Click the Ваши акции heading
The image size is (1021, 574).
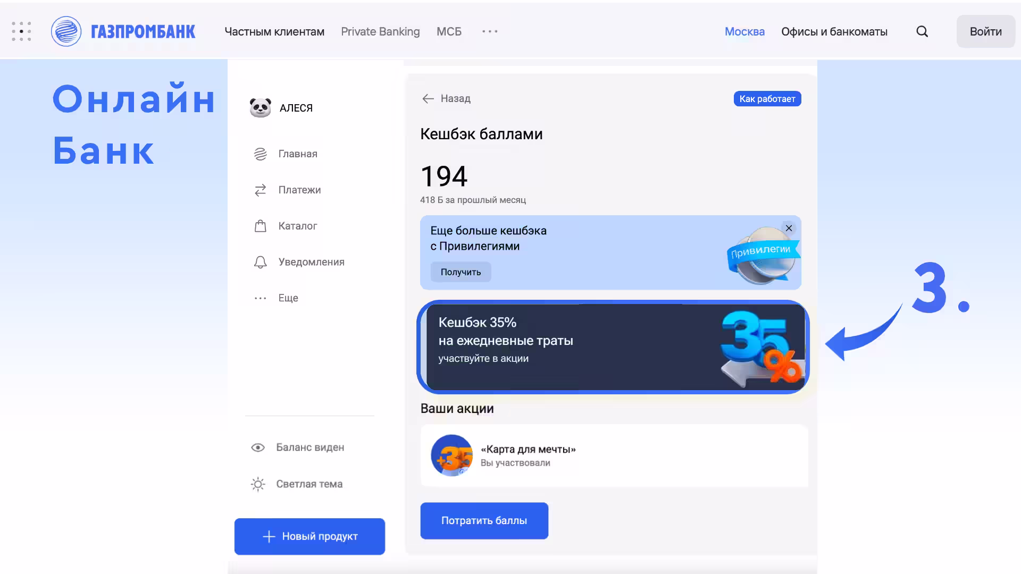[x=457, y=409]
